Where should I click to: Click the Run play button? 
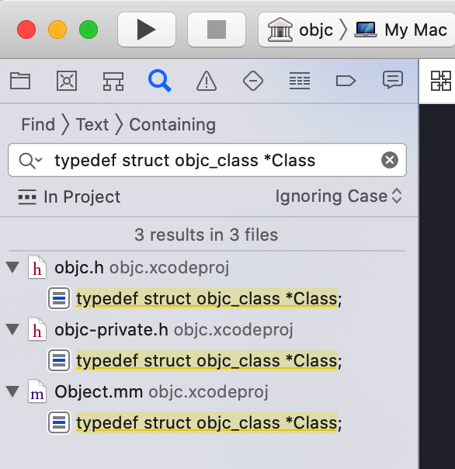[x=147, y=30]
